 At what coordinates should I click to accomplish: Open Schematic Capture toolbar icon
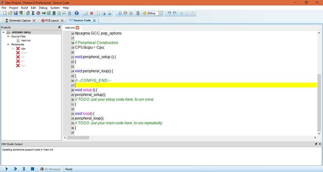tap(33, 13)
